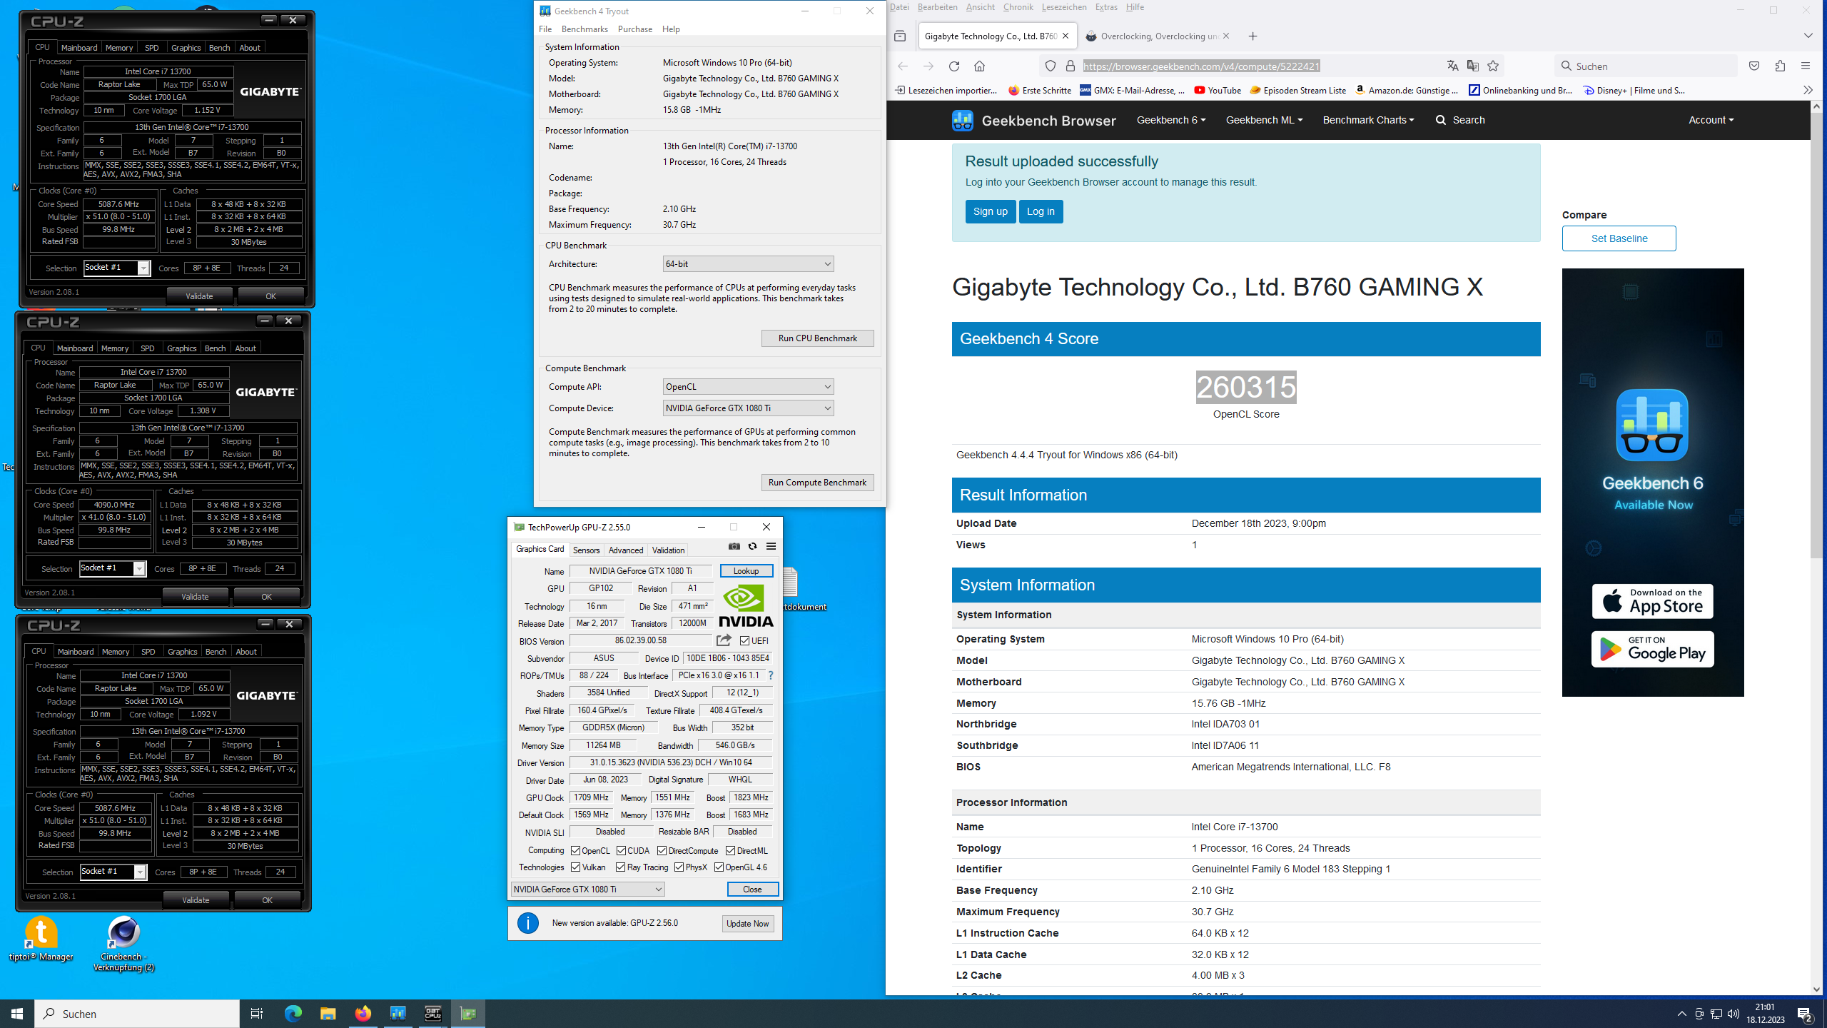This screenshot has width=1827, height=1028.
Task: Expand the Benchmark Charts menu
Action: [x=1368, y=120]
